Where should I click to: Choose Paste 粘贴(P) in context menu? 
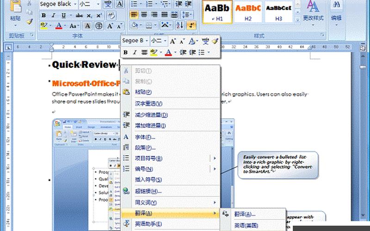pos(170,92)
